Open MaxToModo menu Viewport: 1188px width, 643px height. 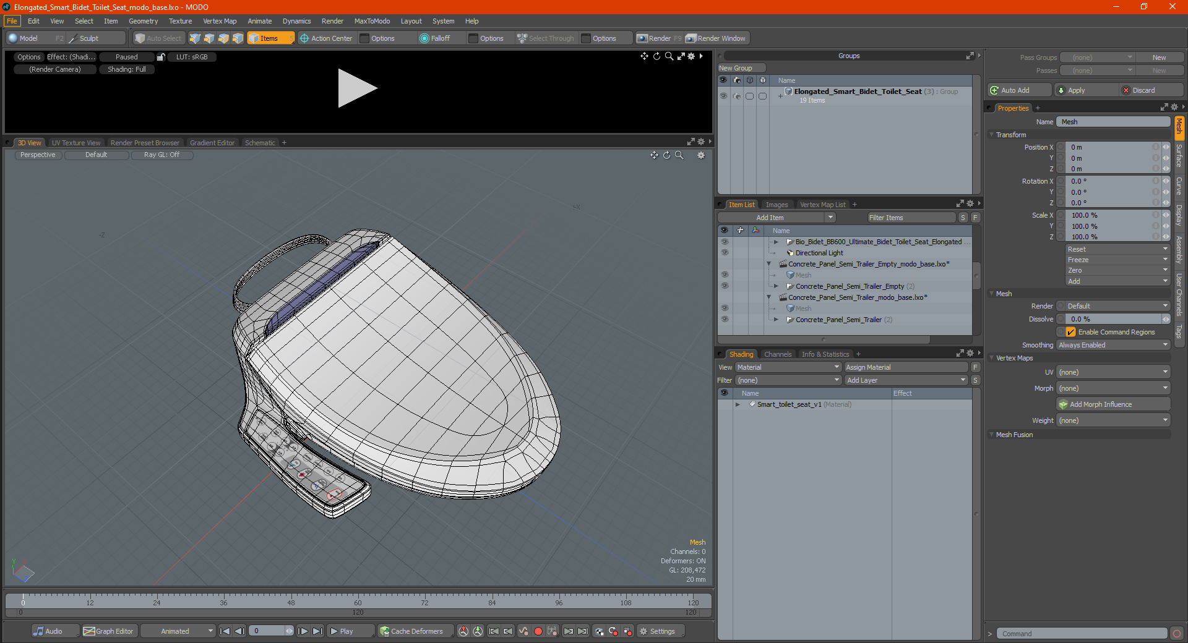[372, 21]
